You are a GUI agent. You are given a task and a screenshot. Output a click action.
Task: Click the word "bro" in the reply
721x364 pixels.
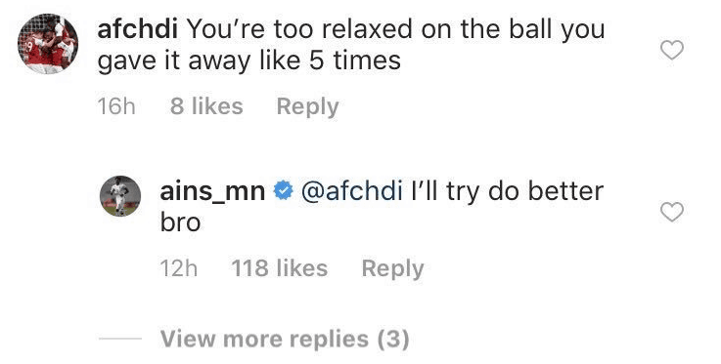[x=180, y=222]
